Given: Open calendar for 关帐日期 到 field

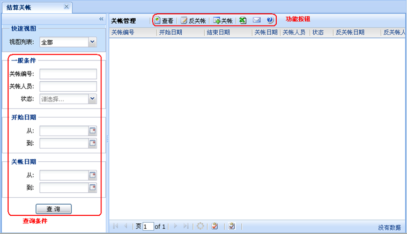Looking at the screenshot, I should point(93,188).
